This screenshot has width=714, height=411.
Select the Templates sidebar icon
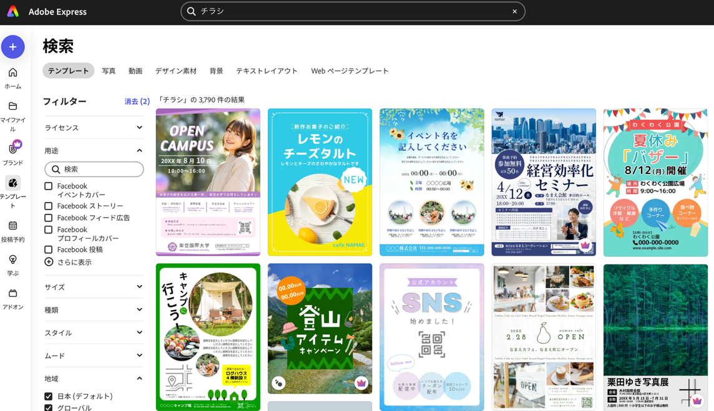point(12,183)
